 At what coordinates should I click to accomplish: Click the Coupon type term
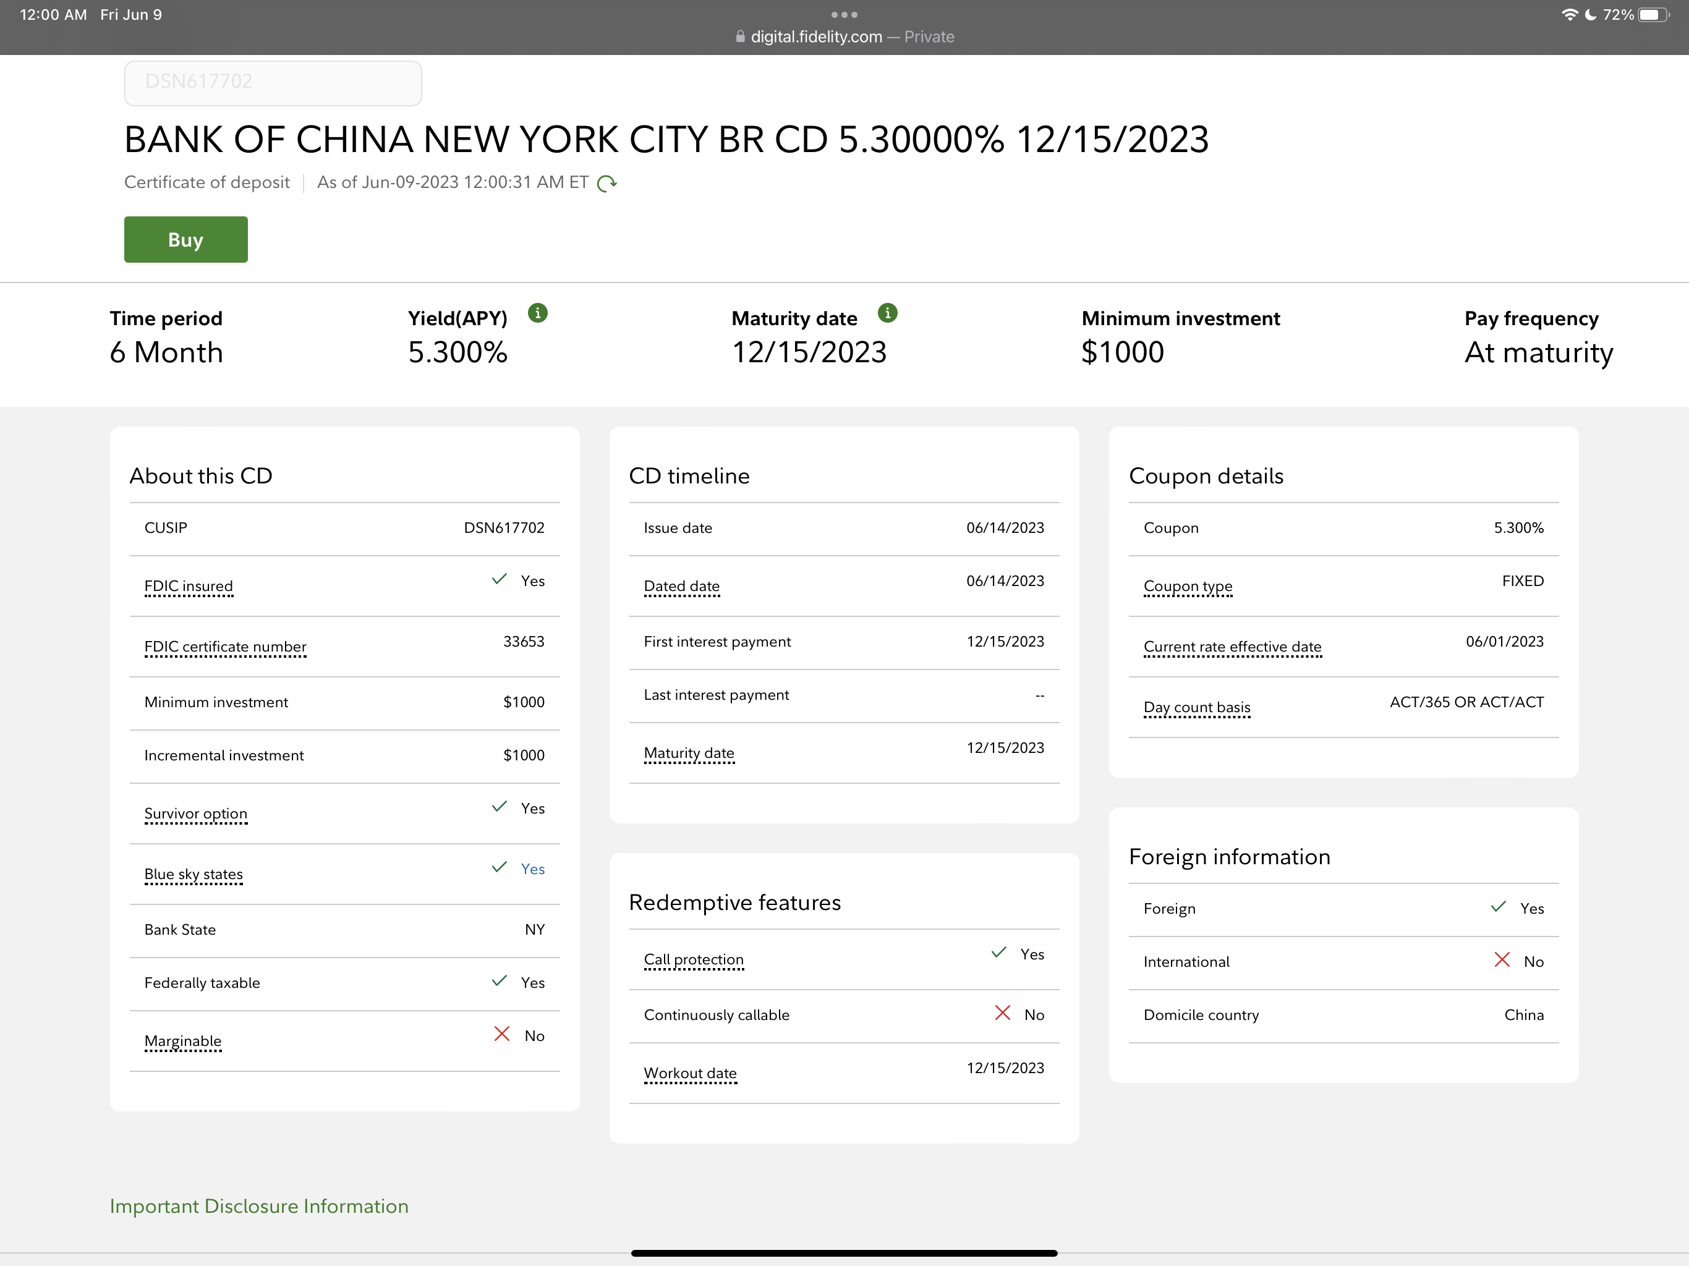click(1188, 587)
